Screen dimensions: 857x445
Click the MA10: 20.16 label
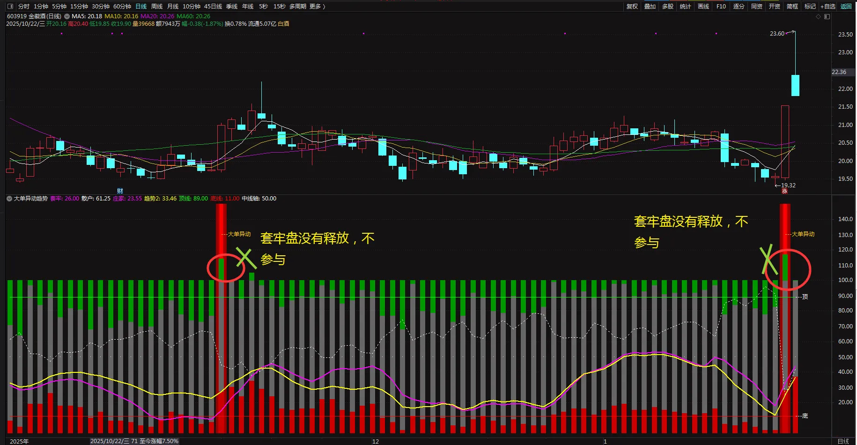[121, 16]
